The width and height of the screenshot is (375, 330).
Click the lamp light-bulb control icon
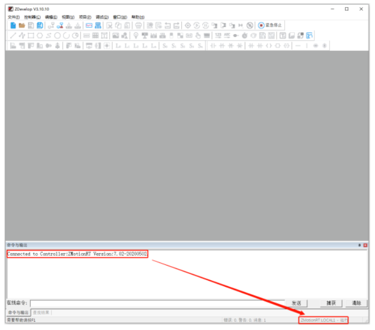136,36
